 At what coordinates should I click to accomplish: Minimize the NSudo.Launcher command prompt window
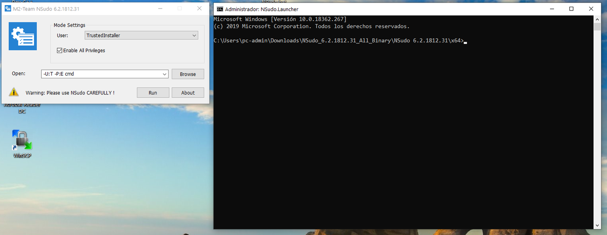[552, 9]
